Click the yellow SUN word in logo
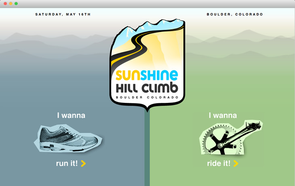Viewport: 295px width, 186px height. (x=128, y=75)
